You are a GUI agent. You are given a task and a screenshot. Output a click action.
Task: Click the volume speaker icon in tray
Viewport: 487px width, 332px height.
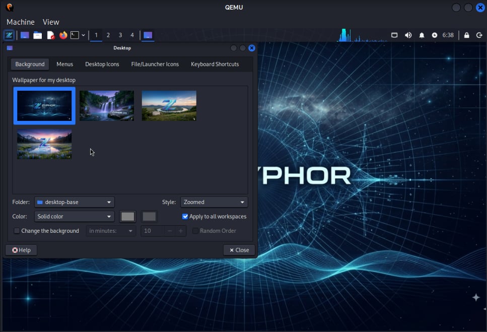[408, 35]
